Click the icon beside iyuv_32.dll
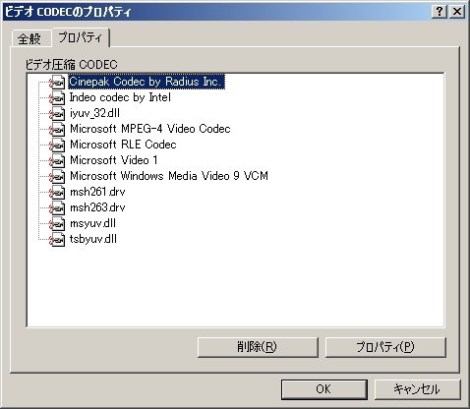The width and height of the screenshot is (470, 409). (57, 113)
